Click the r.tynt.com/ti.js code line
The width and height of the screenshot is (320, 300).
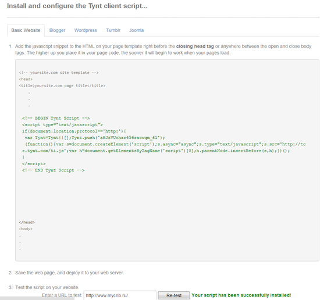pyautogui.click(x=156, y=151)
